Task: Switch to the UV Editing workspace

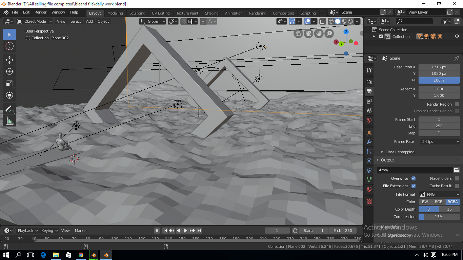Action: [160, 13]
